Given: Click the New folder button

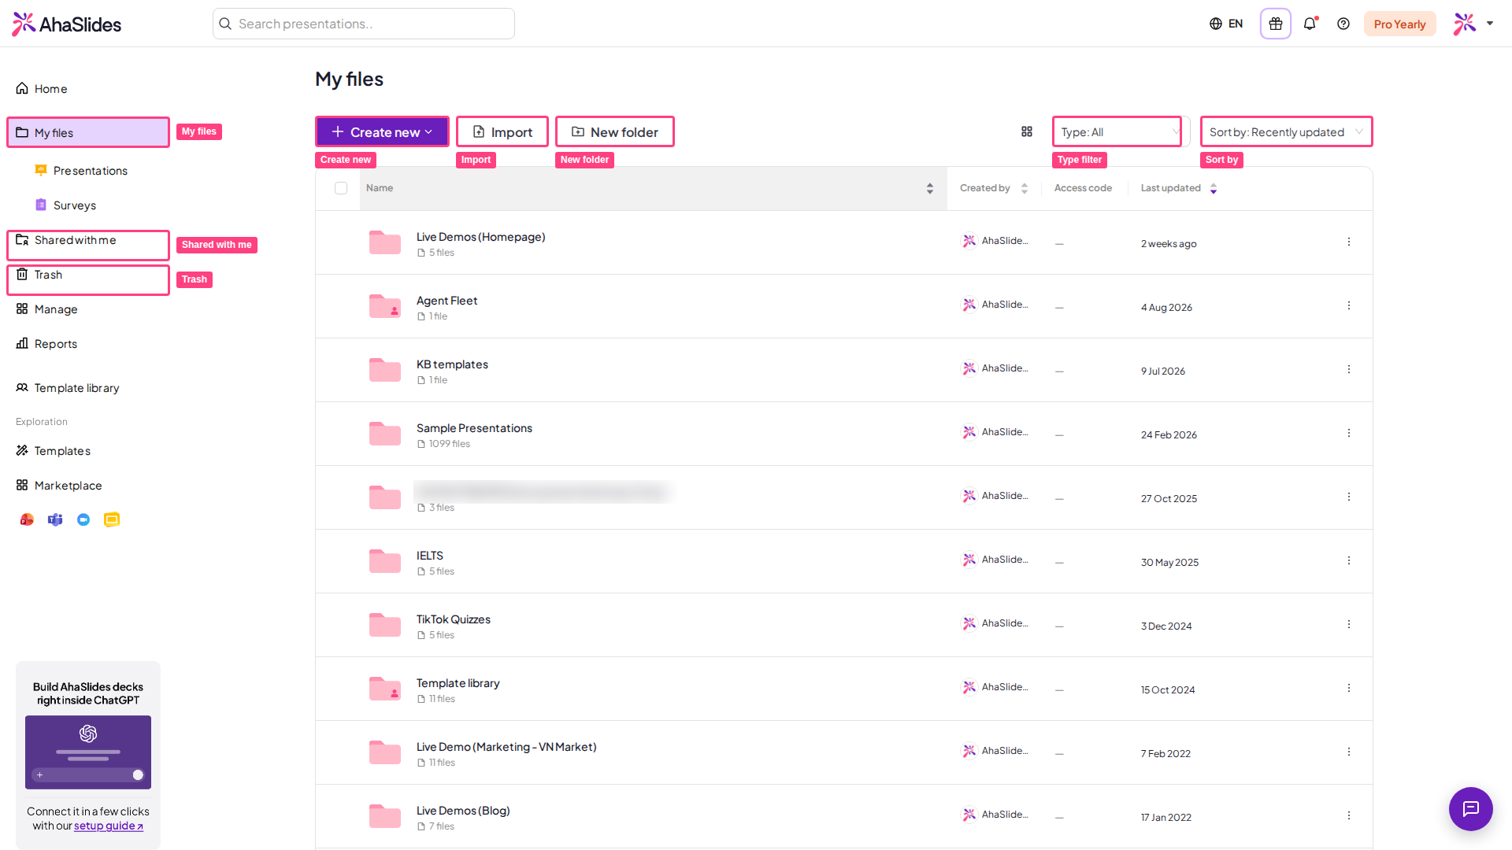Looking at the screenshot, I should click(615, 131).
